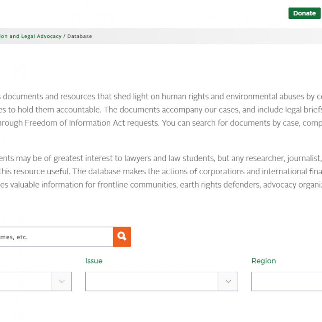Click the Region label above its filter box
This screenshot has width=322, height=322.
[264, 261]
